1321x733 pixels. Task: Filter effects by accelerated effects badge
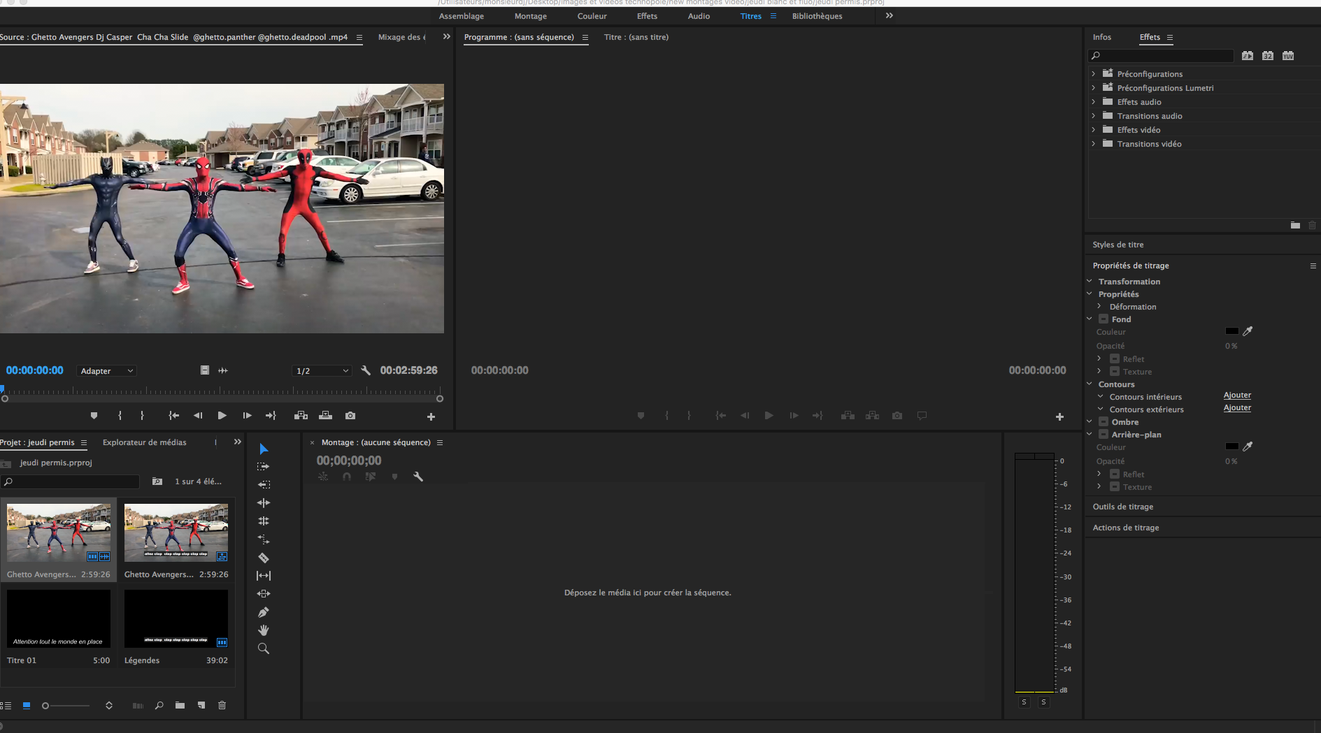(x=1248, y=55)
